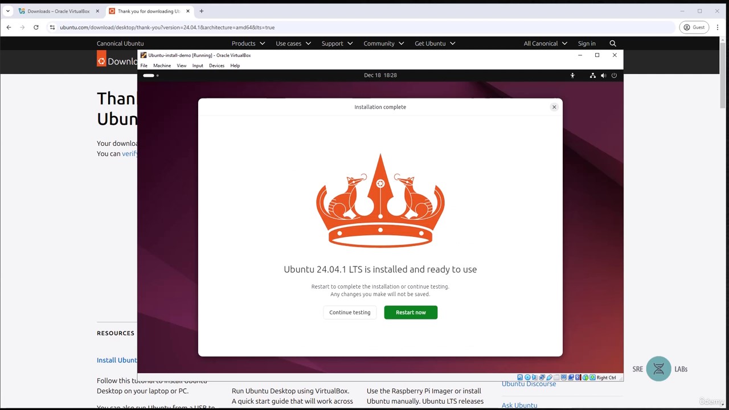The width and height of the screenshot is (729, 410).
Task: Choose Continue testing in the installer
Action: tap(350, 312)
